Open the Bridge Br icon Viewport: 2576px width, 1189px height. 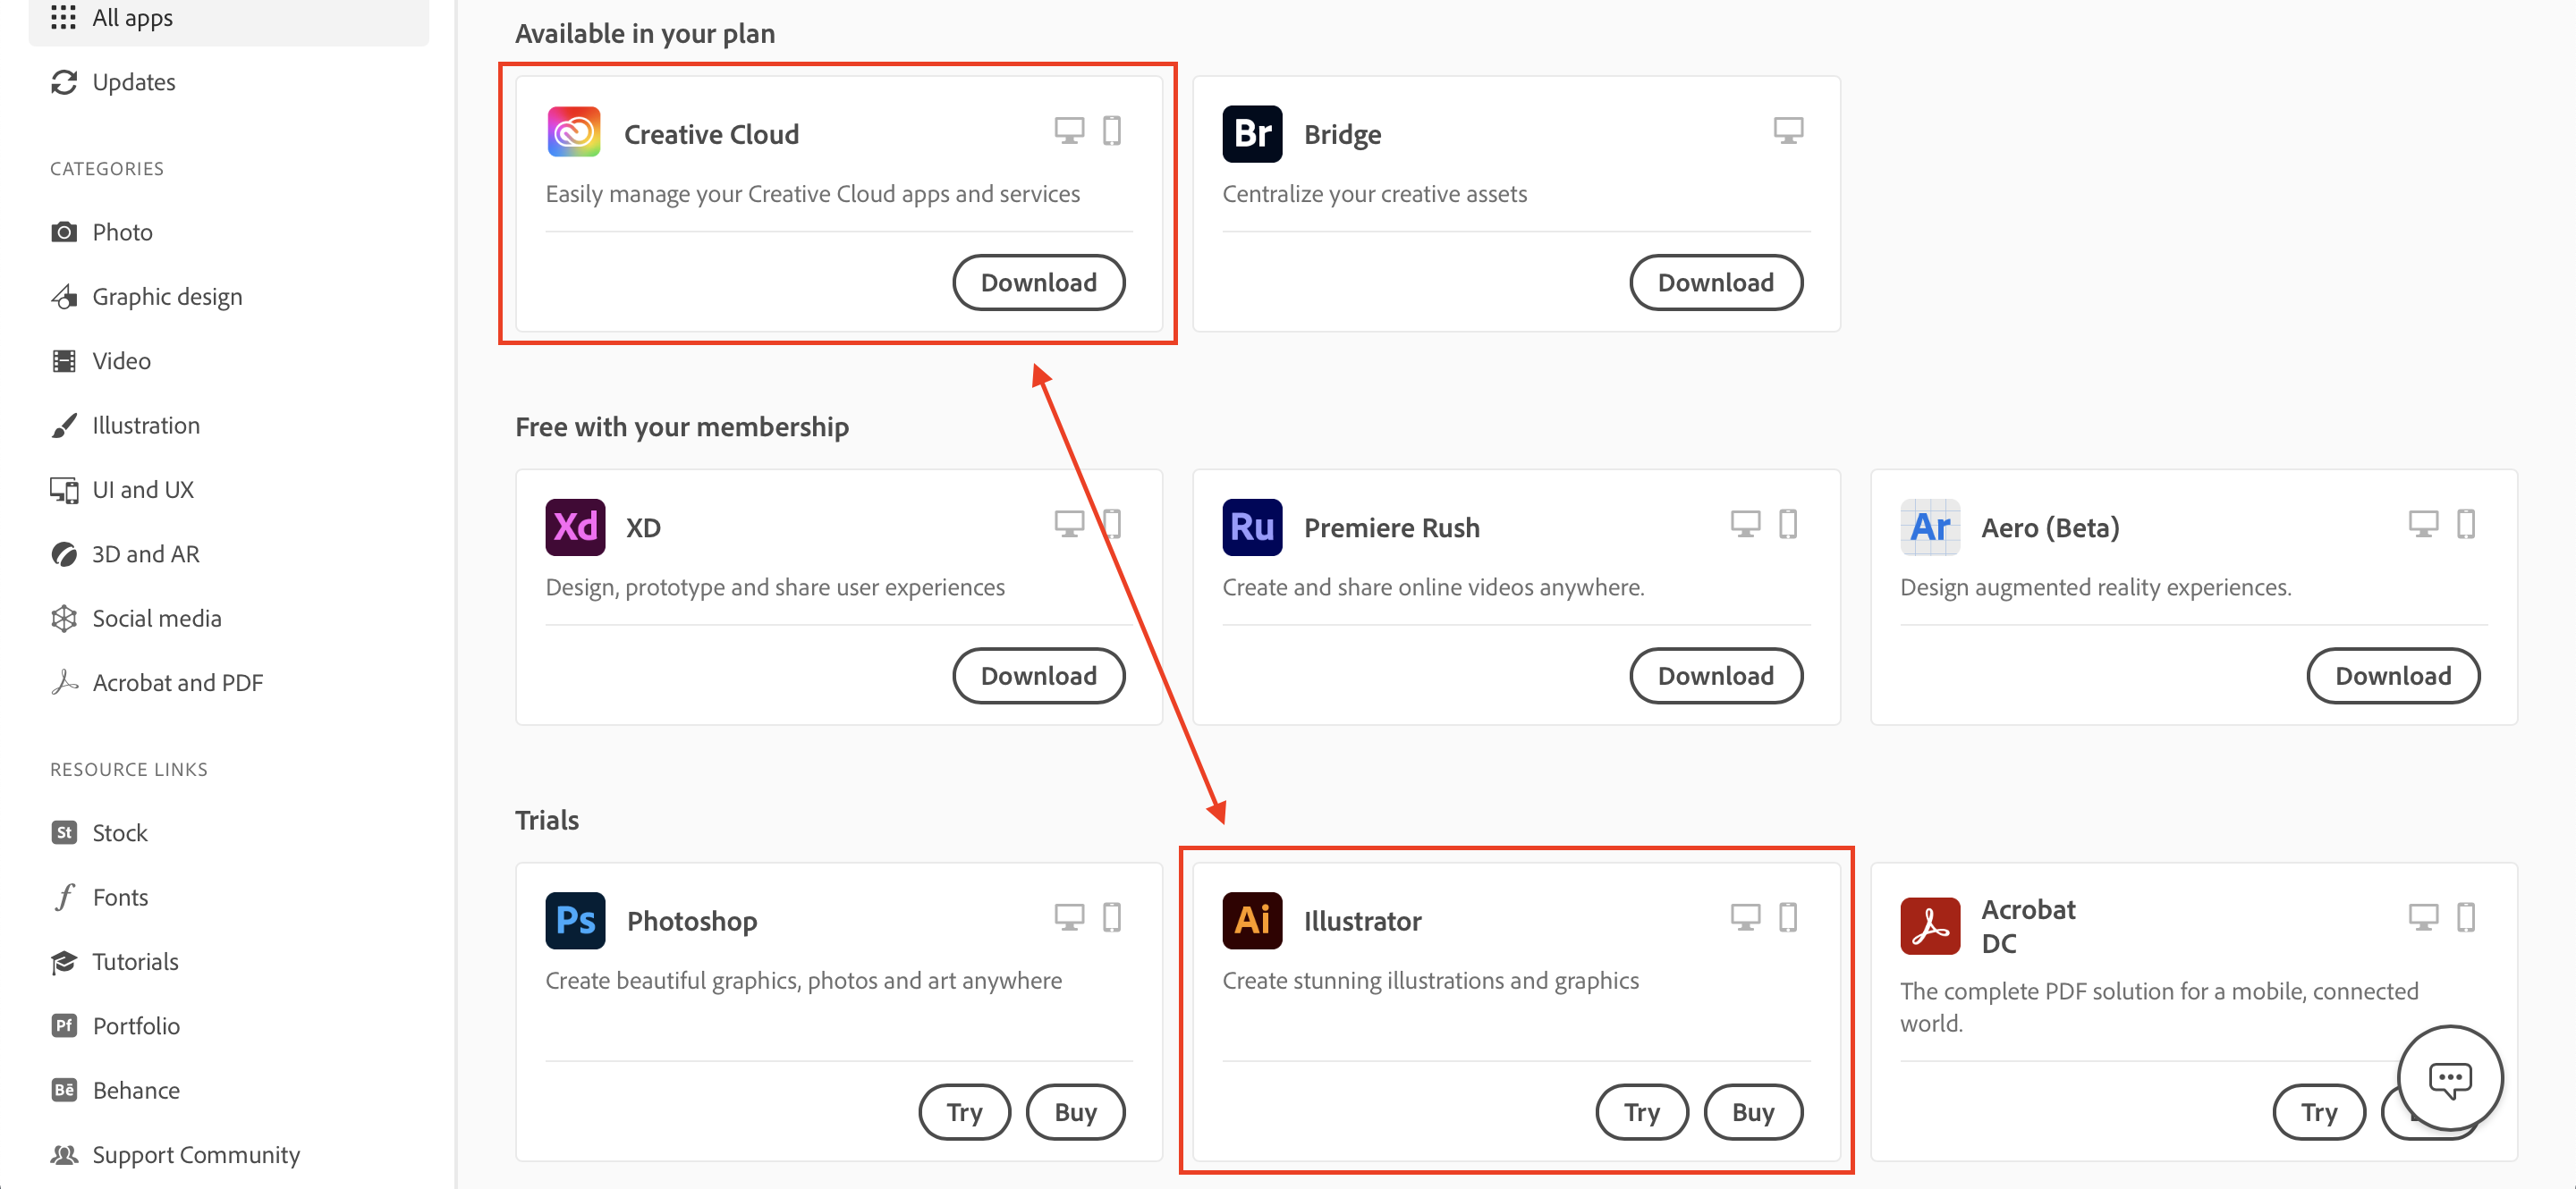tap(1251, 133)
